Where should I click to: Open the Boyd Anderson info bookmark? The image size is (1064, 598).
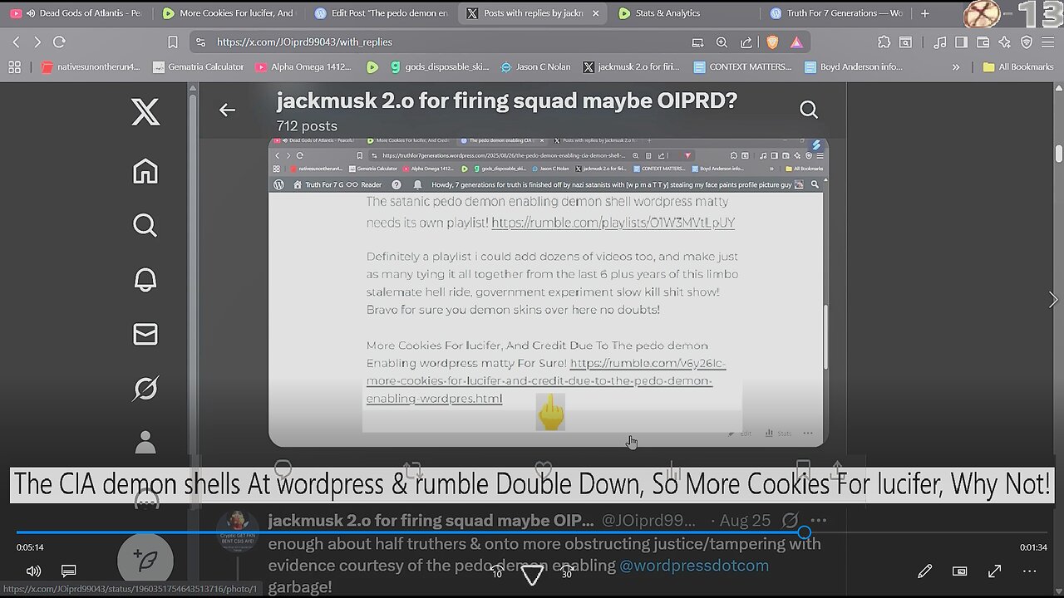(854, 67)
